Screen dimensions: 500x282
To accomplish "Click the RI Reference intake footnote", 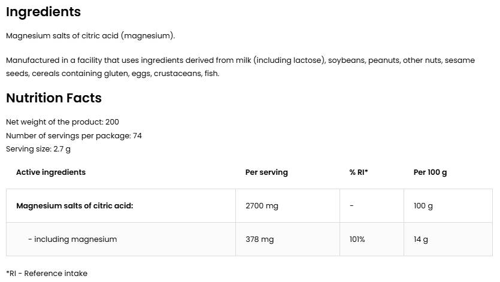I will (47, 274).
